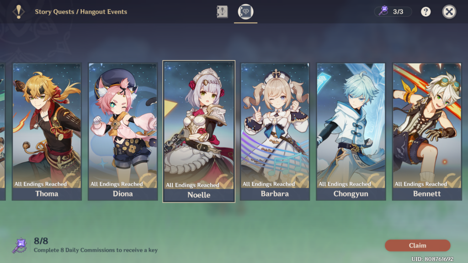Screen dimensions: 468x263
Task: Switch to the Hangout Events tab icon
Action: [x=245, y=11]
